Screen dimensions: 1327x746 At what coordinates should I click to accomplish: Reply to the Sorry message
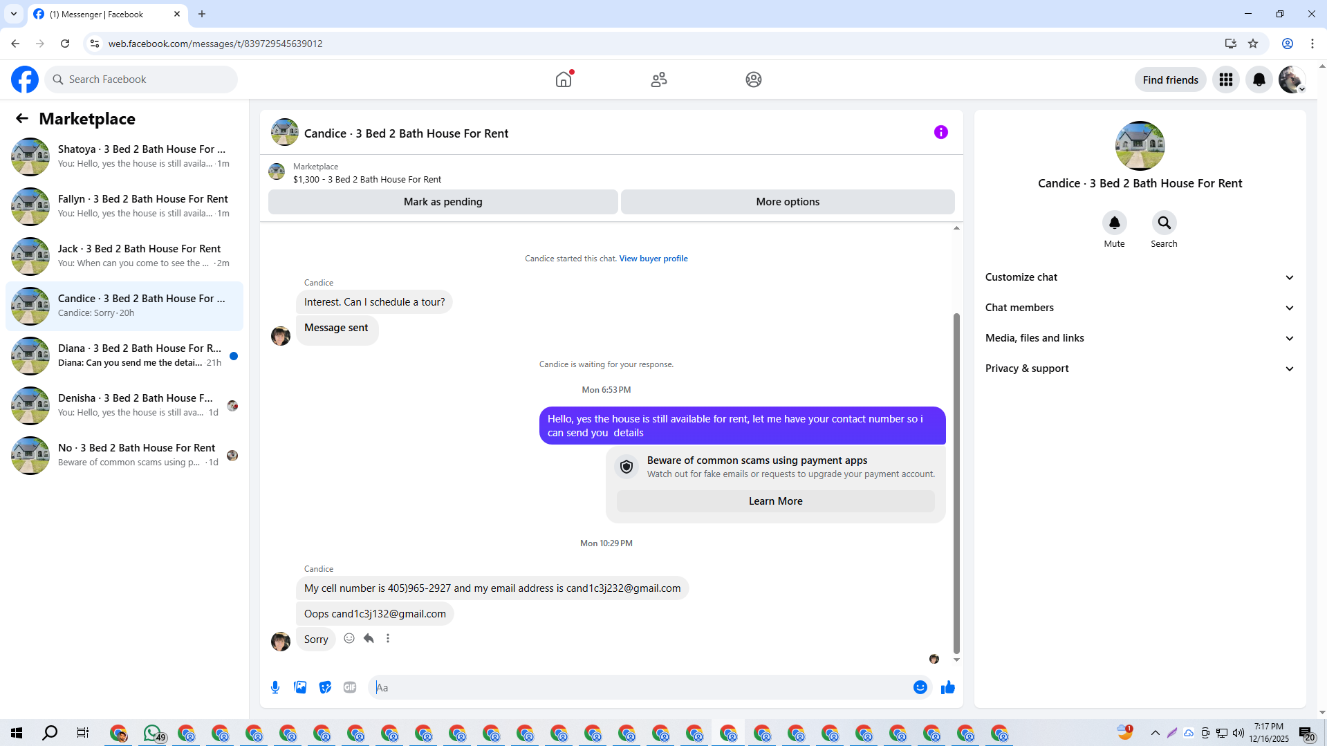click(x=369, y=638)
